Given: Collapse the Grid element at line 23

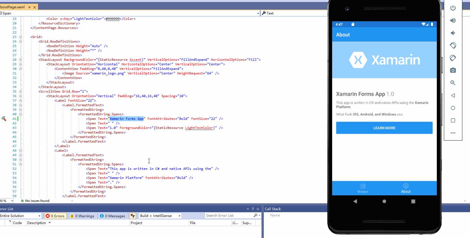Looking at the screenshot, I should [x=20, y=37].
